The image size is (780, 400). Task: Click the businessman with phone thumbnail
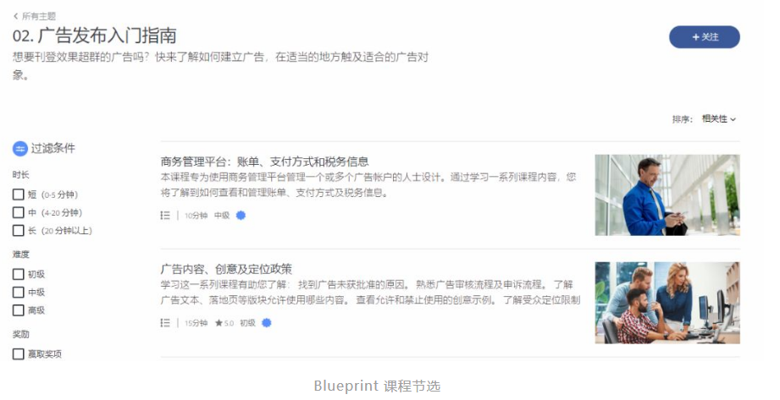667,195
